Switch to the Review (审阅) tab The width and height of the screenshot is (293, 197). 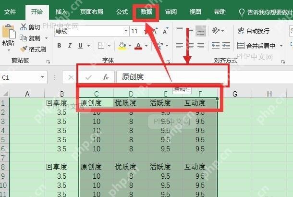(171, 12)
